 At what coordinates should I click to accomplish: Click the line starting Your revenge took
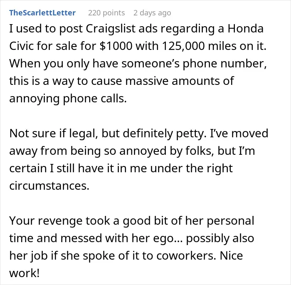[x=132, y=221]
